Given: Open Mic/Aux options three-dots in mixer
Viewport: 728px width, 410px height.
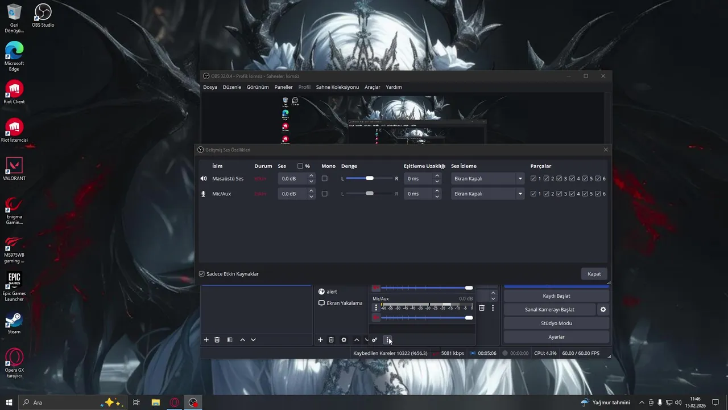Looking at the screenshot, I should [376, 307].
